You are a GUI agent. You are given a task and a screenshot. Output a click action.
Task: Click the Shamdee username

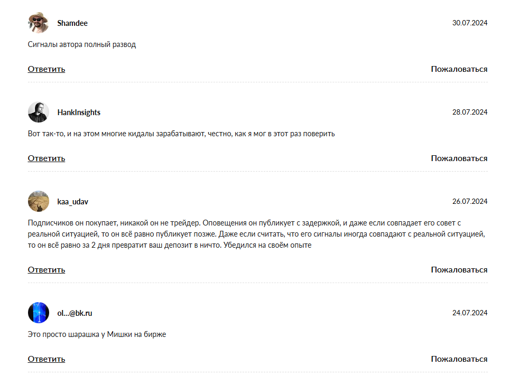[72, 23]
